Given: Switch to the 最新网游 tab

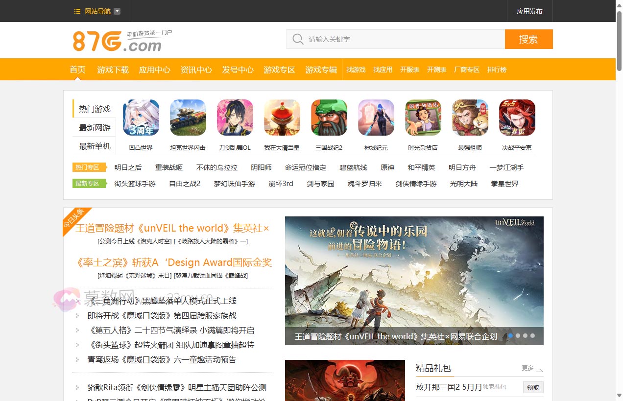Looking at the screenshot, I should (x=94, y=127).
